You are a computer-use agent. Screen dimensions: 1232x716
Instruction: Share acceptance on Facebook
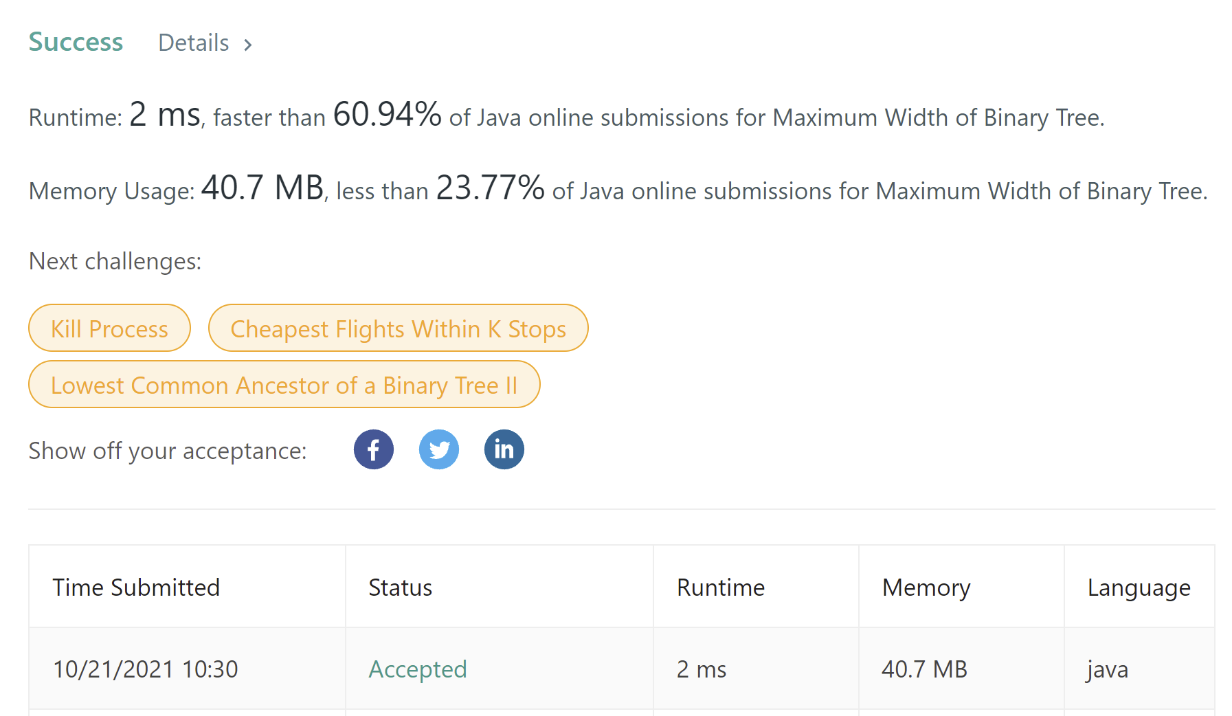click(x=373, y=449)
